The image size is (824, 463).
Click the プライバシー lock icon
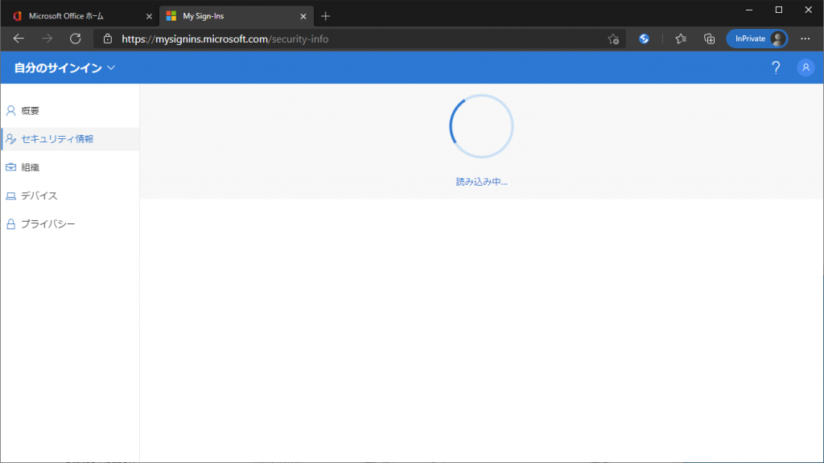[10, 224]
